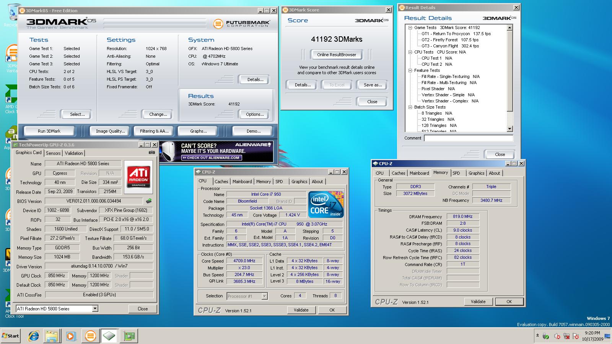612x344 pixels.
Task: Click Close button in GPU-Z window
Action: click(143, 309)
